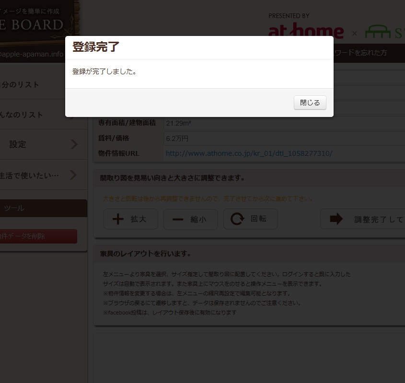Close the 登録完了 dialog with 閉じる
This screenshot has height=383, width=405.
tap(310, 103)
